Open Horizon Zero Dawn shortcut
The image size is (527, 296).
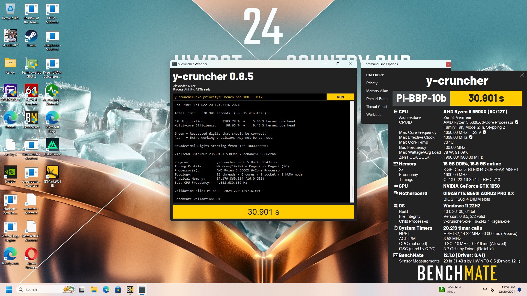[x=10, y=204]
